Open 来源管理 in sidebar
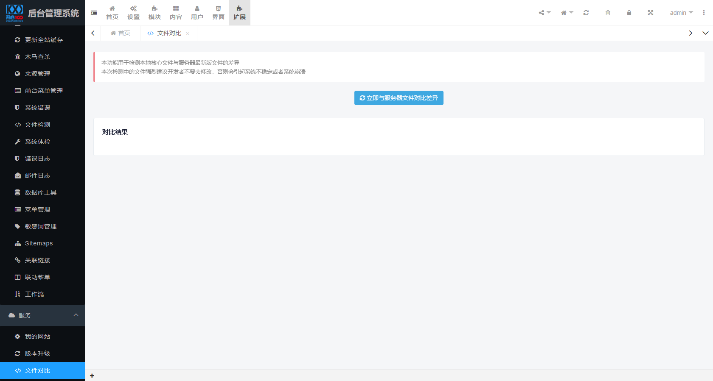 pyautogui.click(x=42, y=74)
